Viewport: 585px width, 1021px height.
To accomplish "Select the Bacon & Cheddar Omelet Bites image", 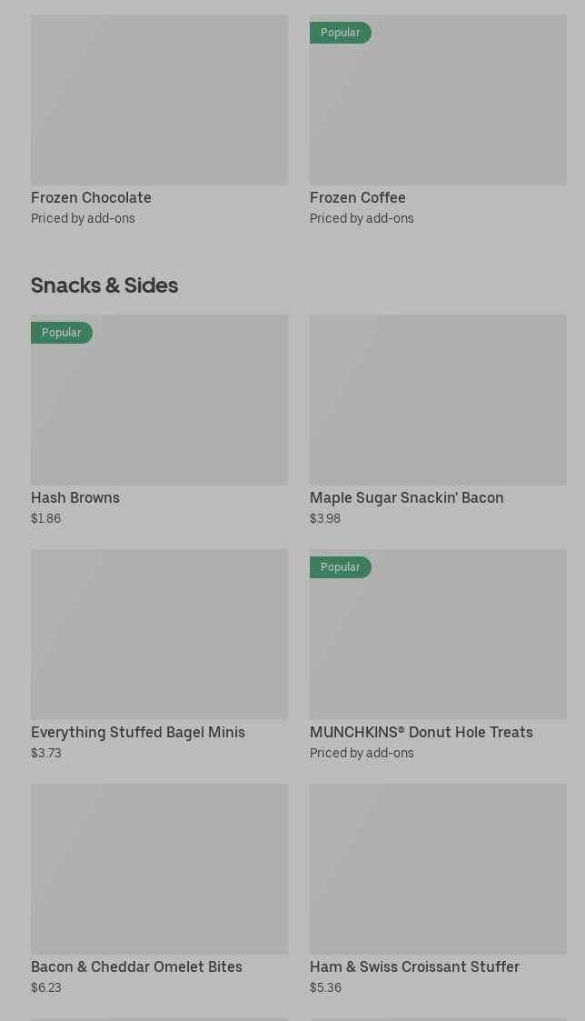I will click(x=159, y=868).
